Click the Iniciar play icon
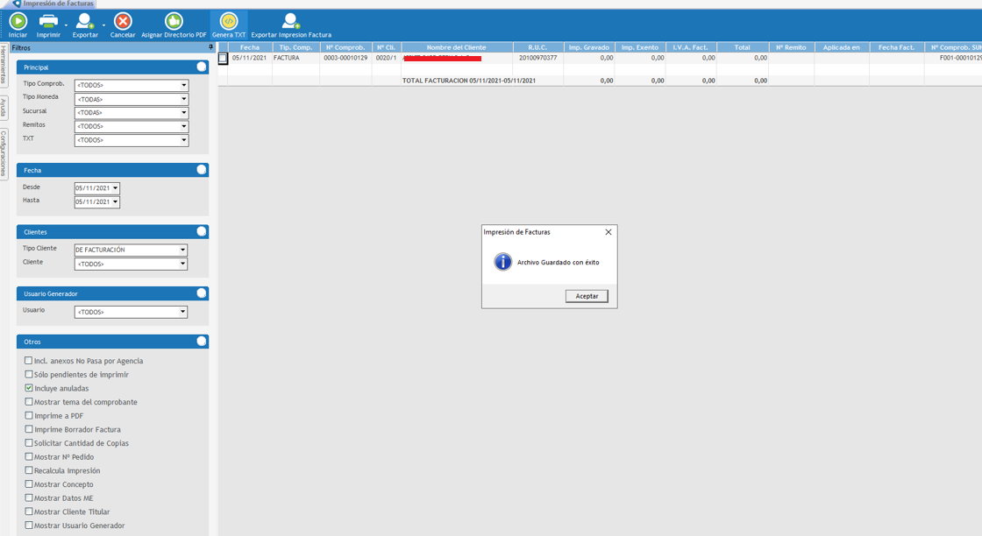Viewport: 982px width, 536px height. (x=18, y=21)
